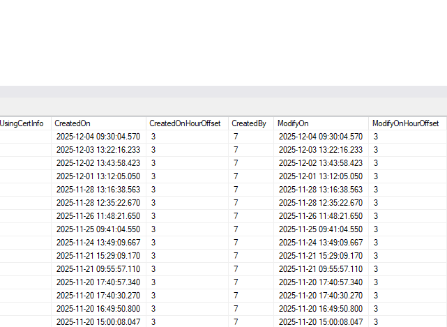Select ModifyOn value 2025-11-20 17:40:57.340
Screen dimensions: 447x327
click(x=321, y=282)
